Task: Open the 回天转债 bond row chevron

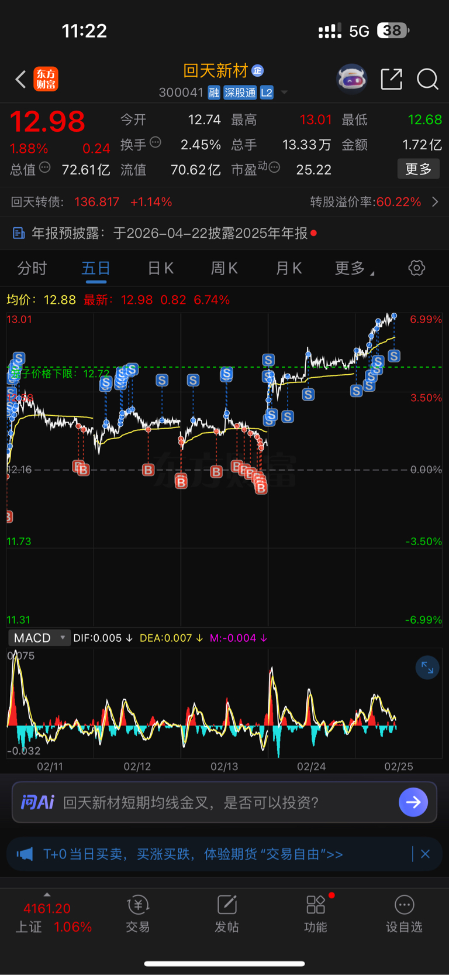Action: pyautogui.click(x=435, y=202)
